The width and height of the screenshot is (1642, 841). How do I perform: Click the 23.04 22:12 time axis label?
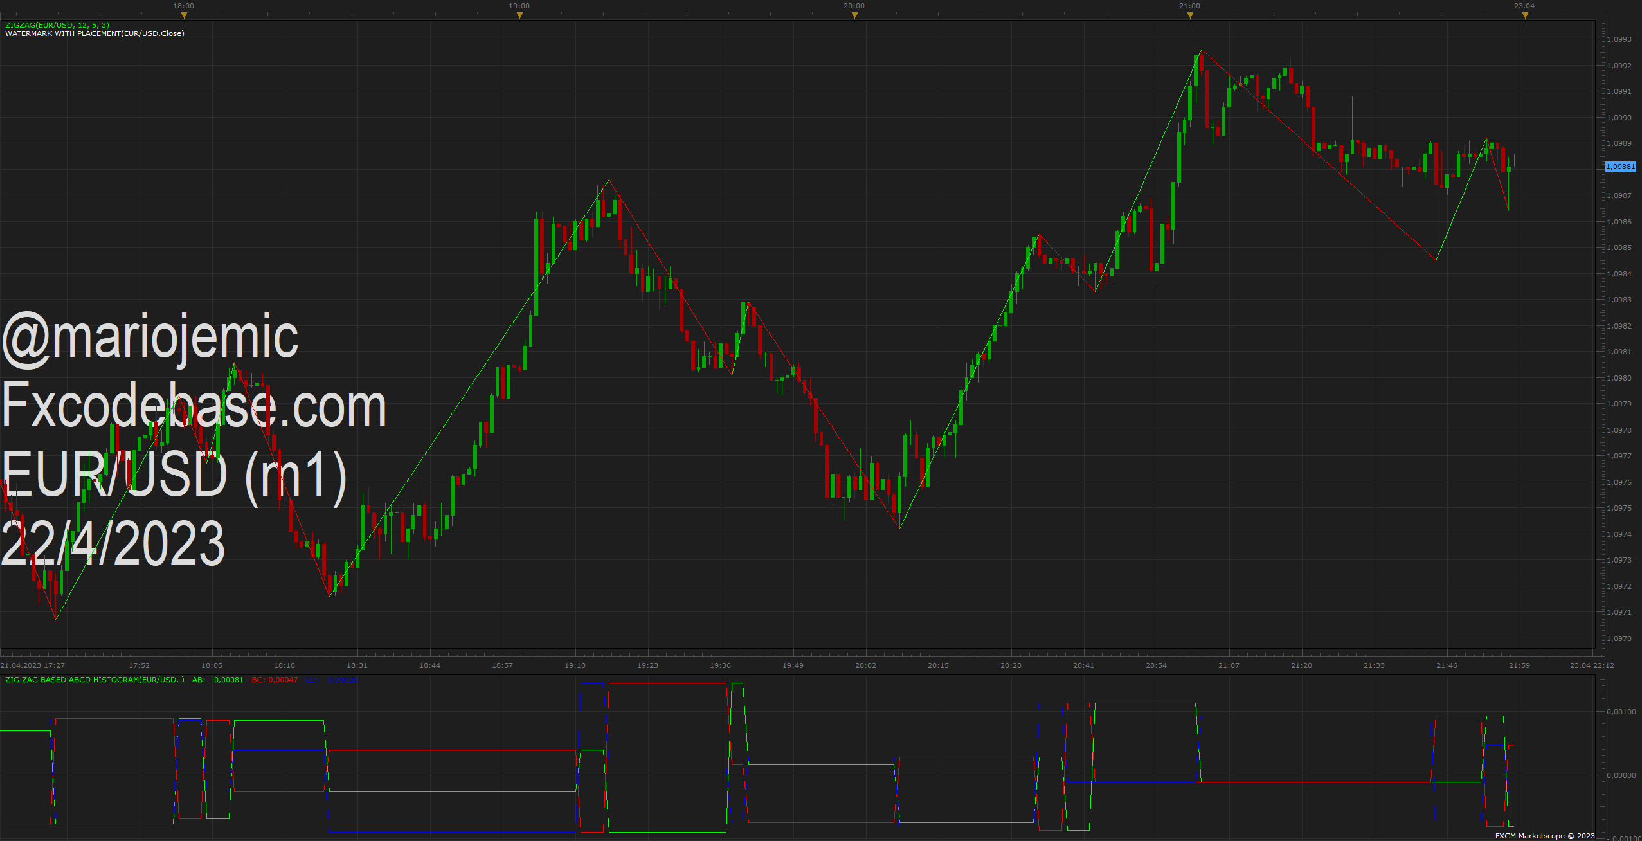(x=1592, y=665)
